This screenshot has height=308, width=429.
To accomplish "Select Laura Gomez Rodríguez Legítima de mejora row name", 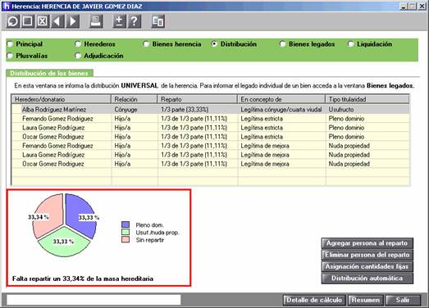I will pyautogui.click(x=53, y=155).
